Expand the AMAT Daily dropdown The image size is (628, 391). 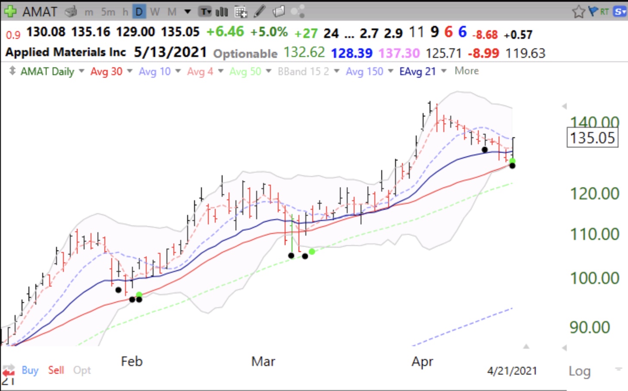pyautogui.click(x=82, y=71)
